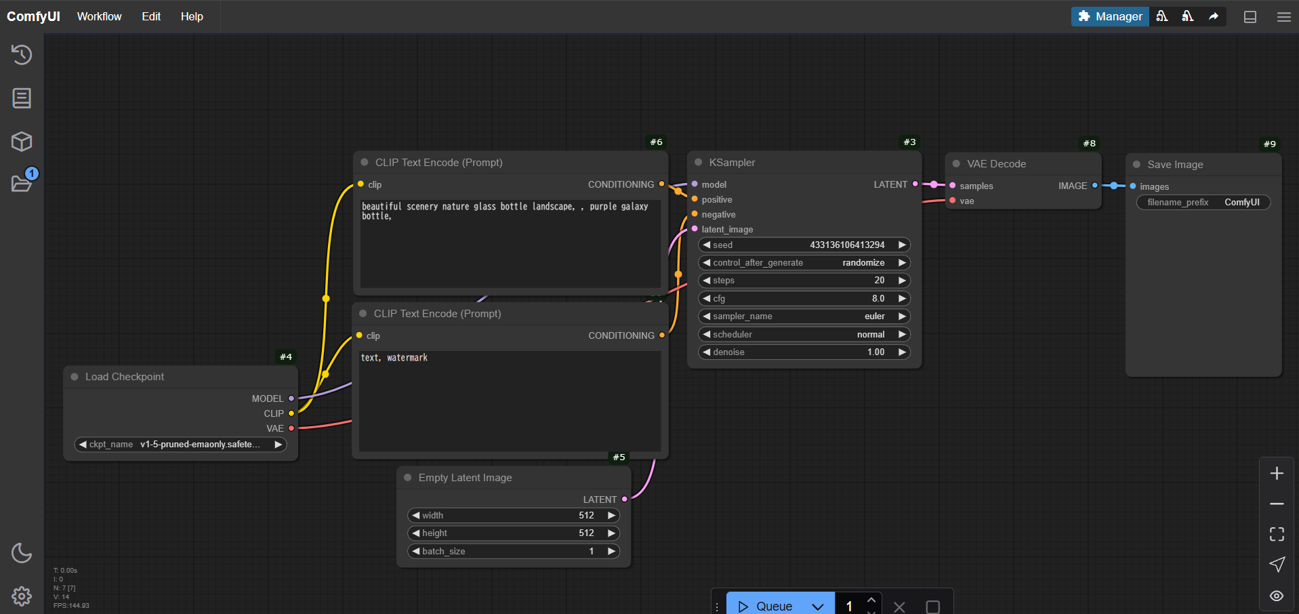Click the batch_size value field

click(514, 552)
